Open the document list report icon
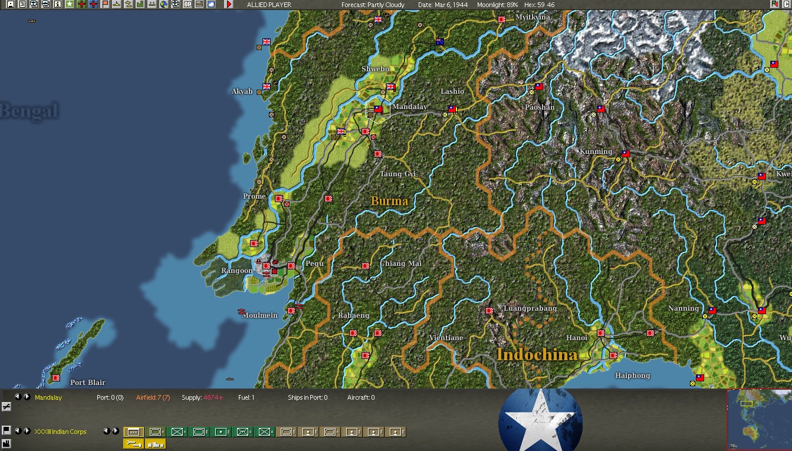Image resolution: width=792 pixels, height=451 pixels. point(22,4)
